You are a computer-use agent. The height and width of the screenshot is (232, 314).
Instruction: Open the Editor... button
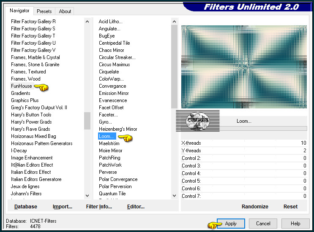(136, 206)
